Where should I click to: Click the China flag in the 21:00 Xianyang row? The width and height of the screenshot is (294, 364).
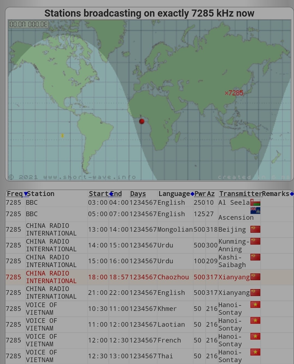point(255,293)
